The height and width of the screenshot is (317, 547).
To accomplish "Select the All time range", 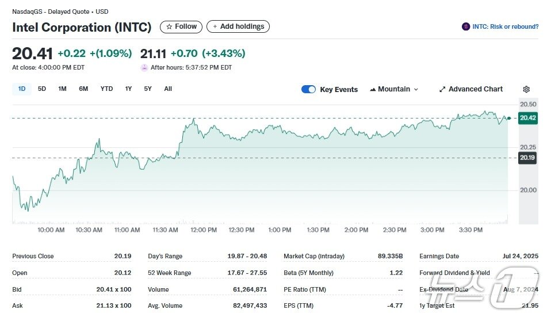I will (x=168, y=89).
